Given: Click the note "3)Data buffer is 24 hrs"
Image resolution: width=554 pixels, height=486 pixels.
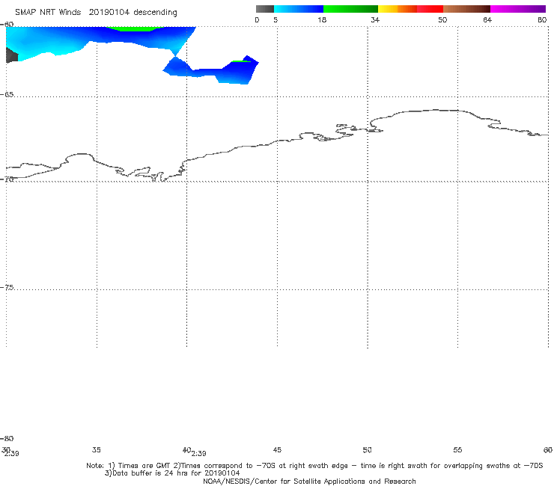Looking at the screenshot, I should pyautogui.click(x=172, y=473).
